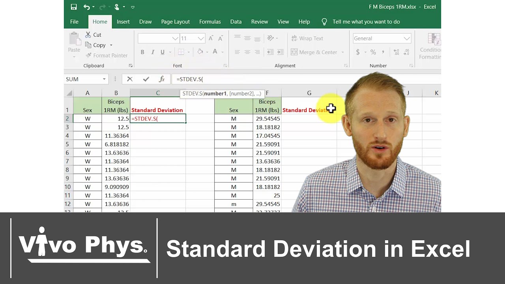505x284 pixels.
Task: Select column C header
Action: tap(158, 93)
